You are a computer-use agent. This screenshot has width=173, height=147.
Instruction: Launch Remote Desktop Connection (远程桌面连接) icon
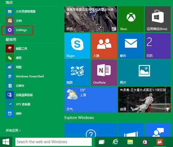point(10,95)
